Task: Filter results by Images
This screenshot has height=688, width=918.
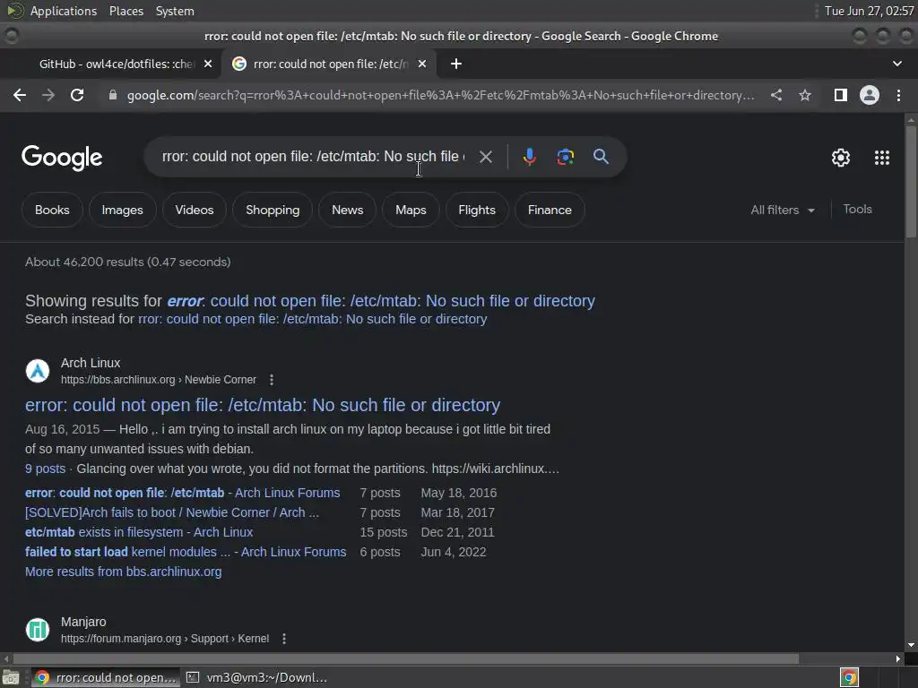Action: (x=122, y=210)
